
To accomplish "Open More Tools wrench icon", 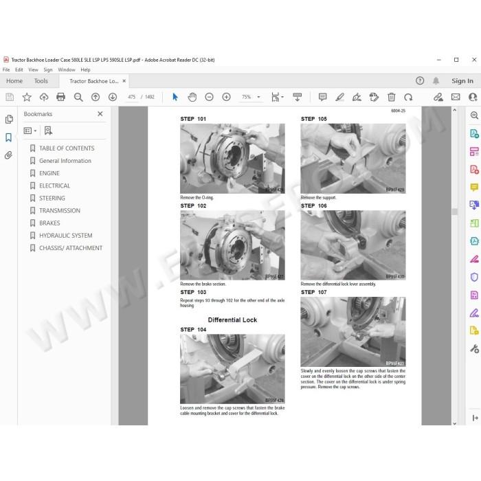I will tap(474, 349).
